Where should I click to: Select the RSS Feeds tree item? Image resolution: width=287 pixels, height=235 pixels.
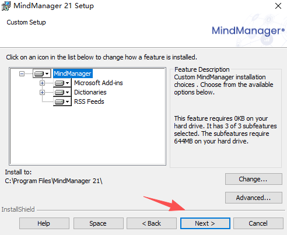click(x=89, y=101)
